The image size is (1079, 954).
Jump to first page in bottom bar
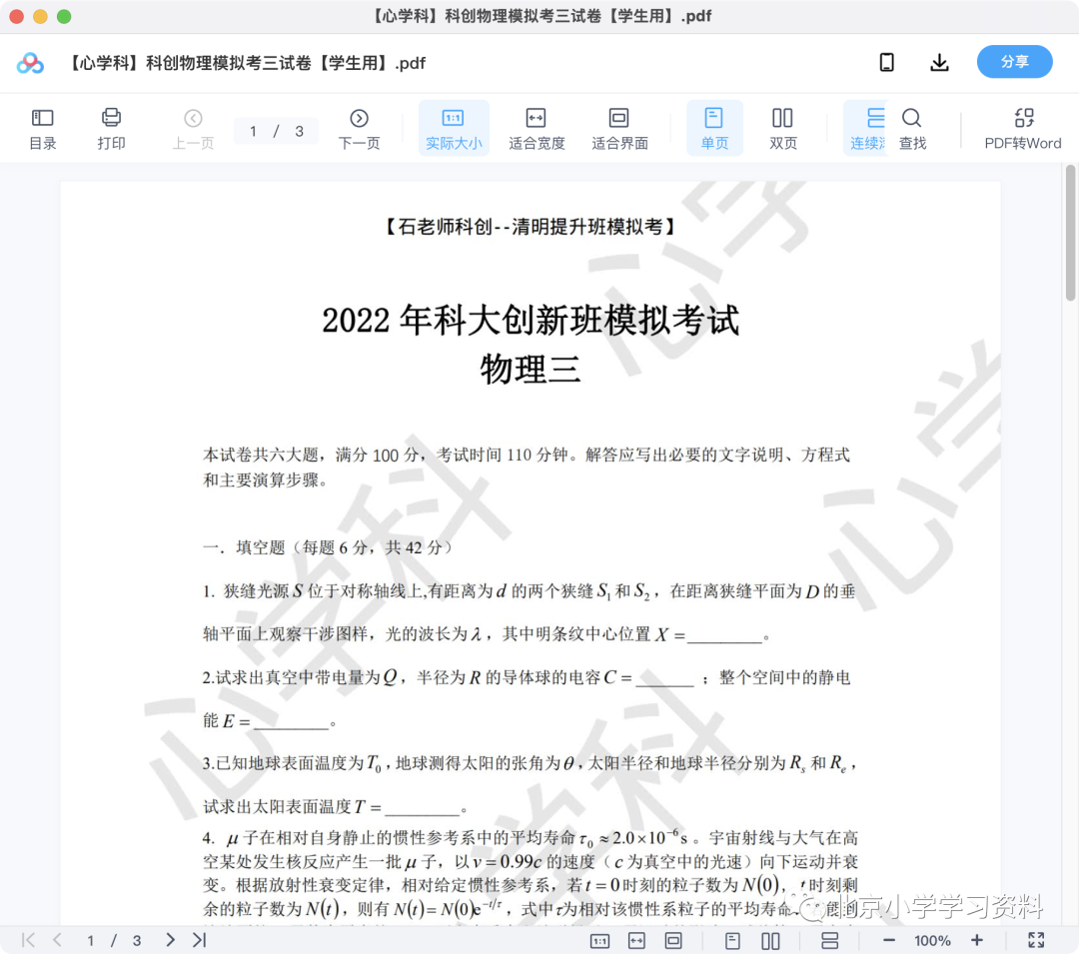pyautogui.click(x=28, y=940)
